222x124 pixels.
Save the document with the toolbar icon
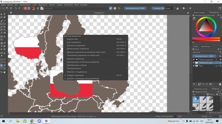tap(11, 8)
